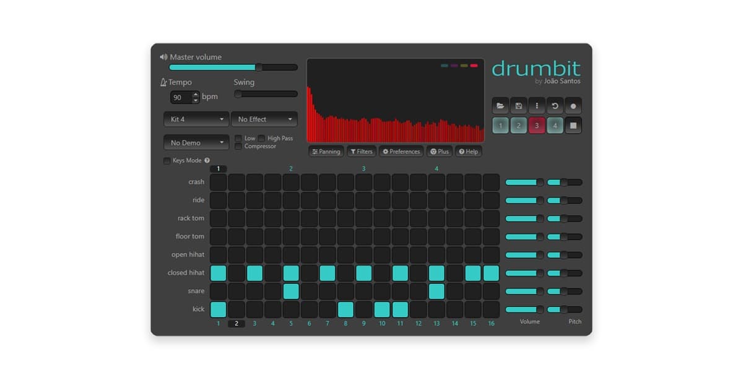Turn on the Compressor

pyautogui.click(x=238, y=146)
